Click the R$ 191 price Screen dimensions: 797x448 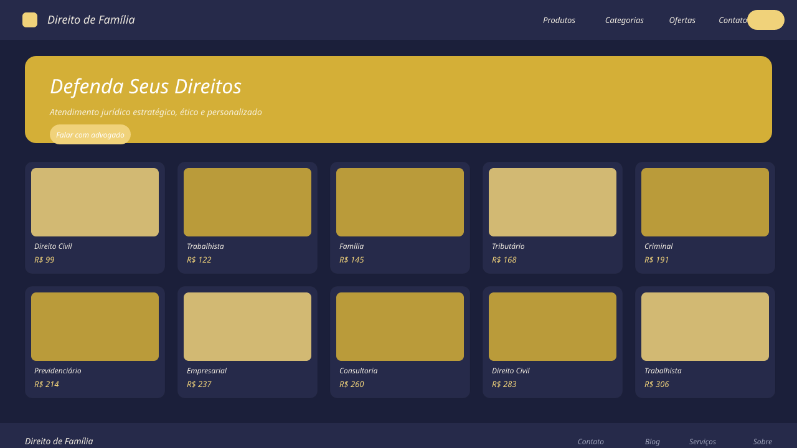657,260
